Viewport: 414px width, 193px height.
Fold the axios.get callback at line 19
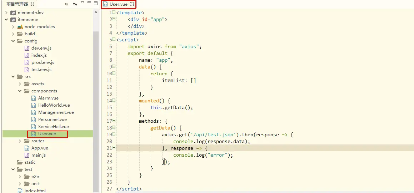(114, 134)
